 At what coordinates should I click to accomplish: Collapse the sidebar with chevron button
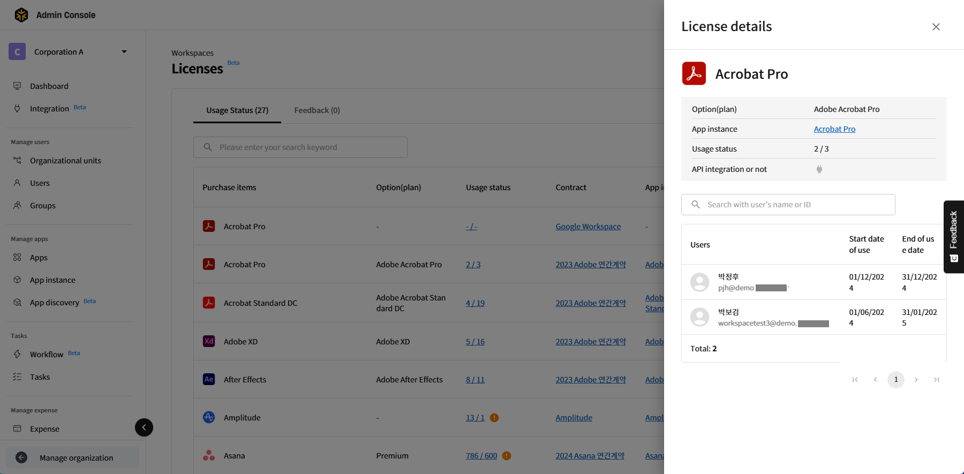[x=144, y=427]
